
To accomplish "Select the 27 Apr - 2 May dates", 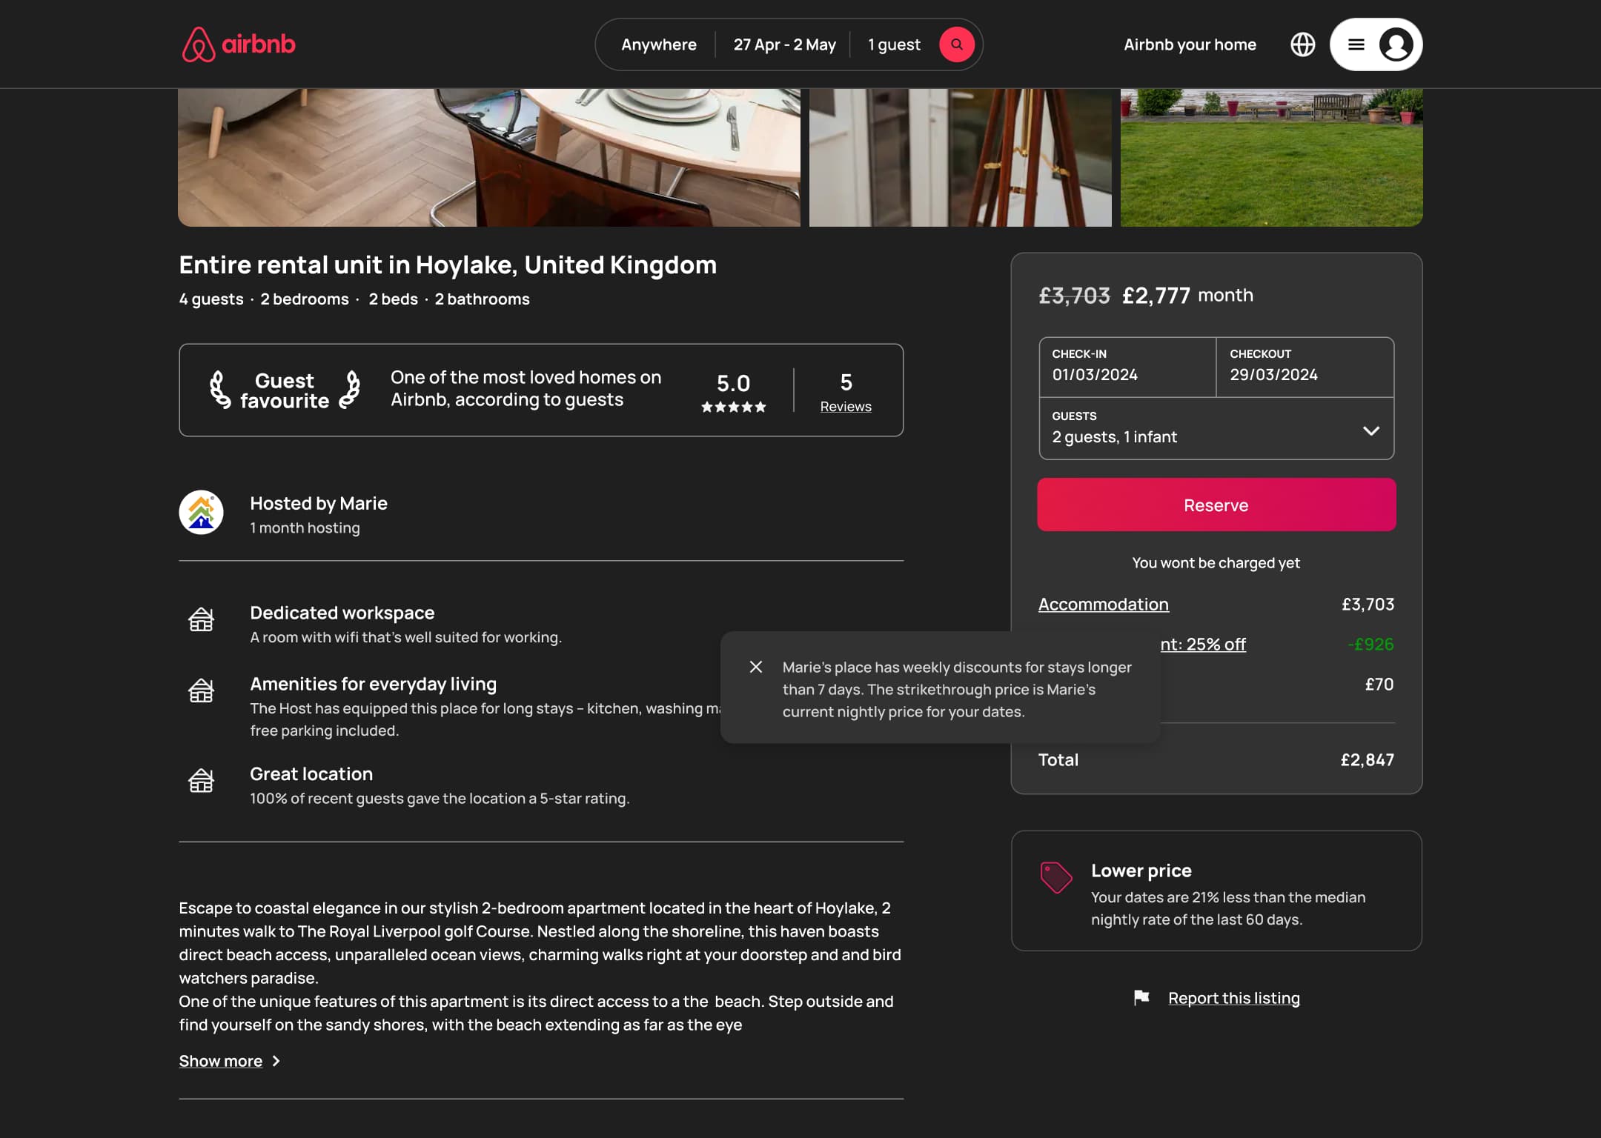I will click(x=784, y=44).
